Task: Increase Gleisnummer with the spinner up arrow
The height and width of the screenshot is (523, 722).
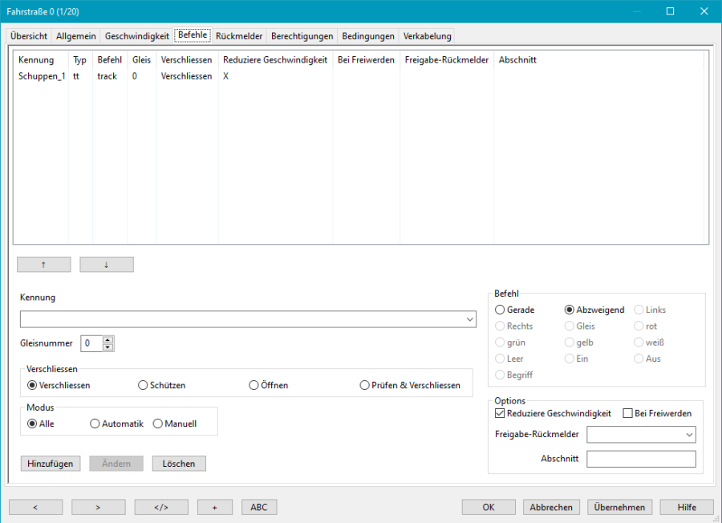Action: [x=109, y=339]
